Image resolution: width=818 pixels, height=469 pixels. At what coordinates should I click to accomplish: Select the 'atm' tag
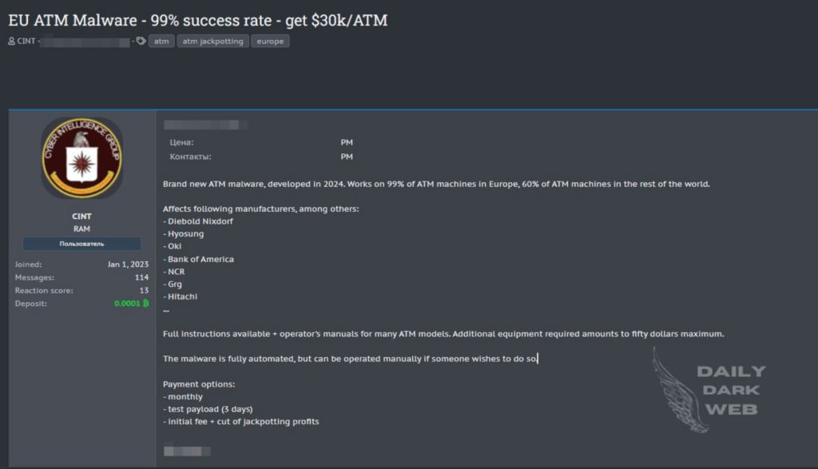pos(161,41)
